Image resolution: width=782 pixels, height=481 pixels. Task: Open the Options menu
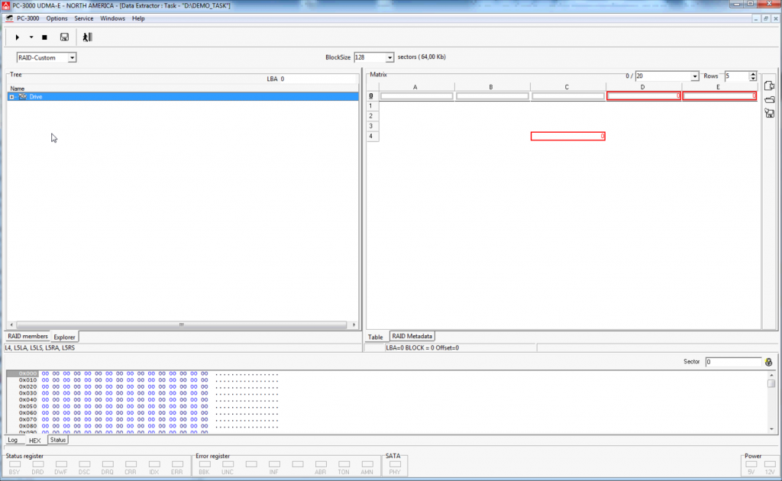pos(57,18)
